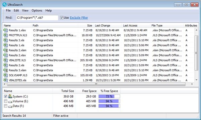Screen dimensions: 201x120
Task: Check the Data (F:) drive checkbox
Action: coord(6,106)
